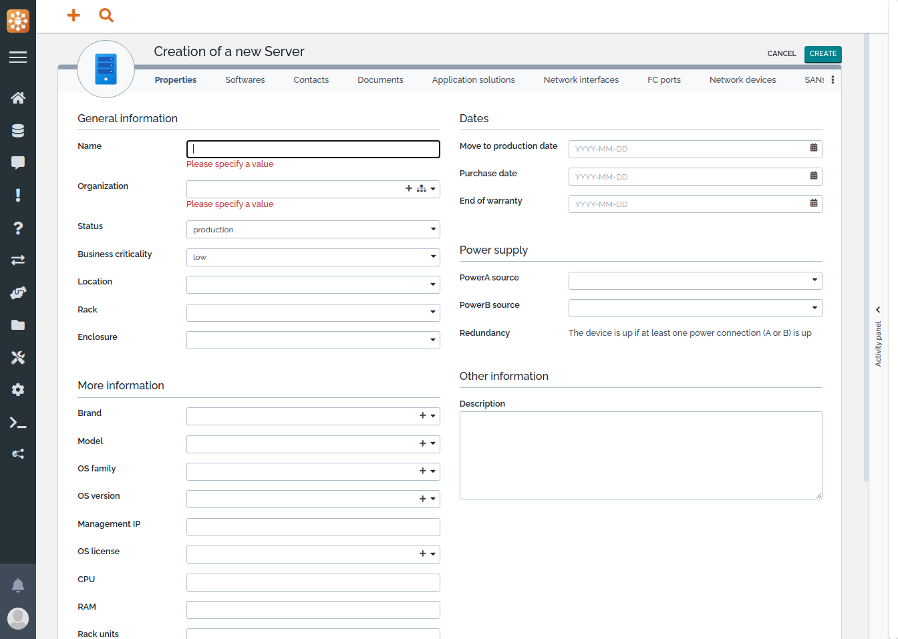Click the bell notifications icon
The image size is (898, 639).
tap(18, 586)
